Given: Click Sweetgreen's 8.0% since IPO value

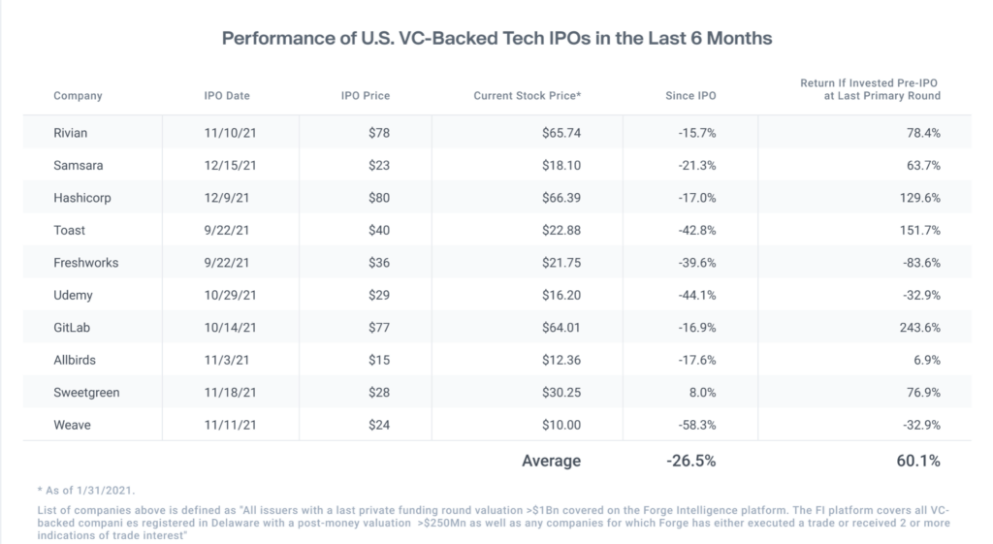Looking at the screenshot, I should [702, 393].
